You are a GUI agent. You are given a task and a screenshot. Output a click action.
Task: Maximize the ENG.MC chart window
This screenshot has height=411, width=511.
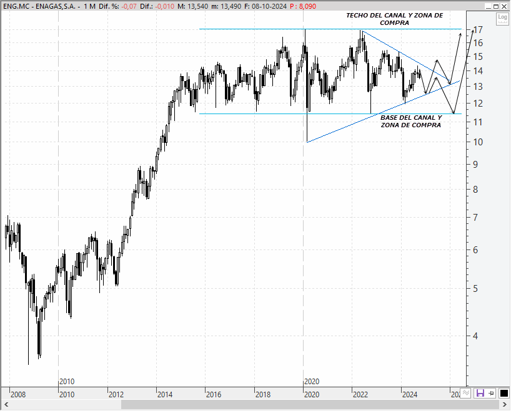click(x=495, y=6)
